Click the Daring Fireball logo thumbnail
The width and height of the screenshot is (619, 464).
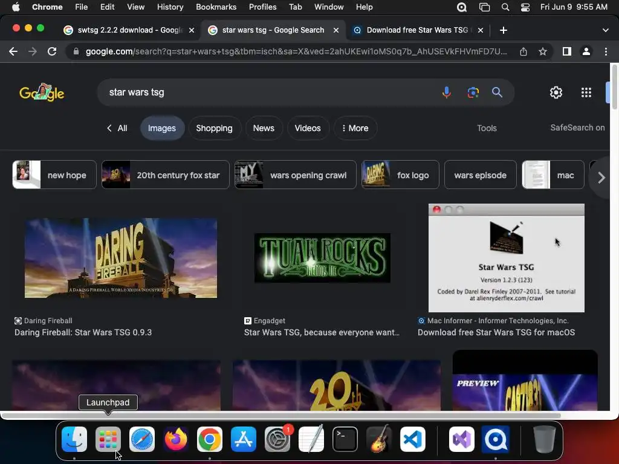(121, 258)
